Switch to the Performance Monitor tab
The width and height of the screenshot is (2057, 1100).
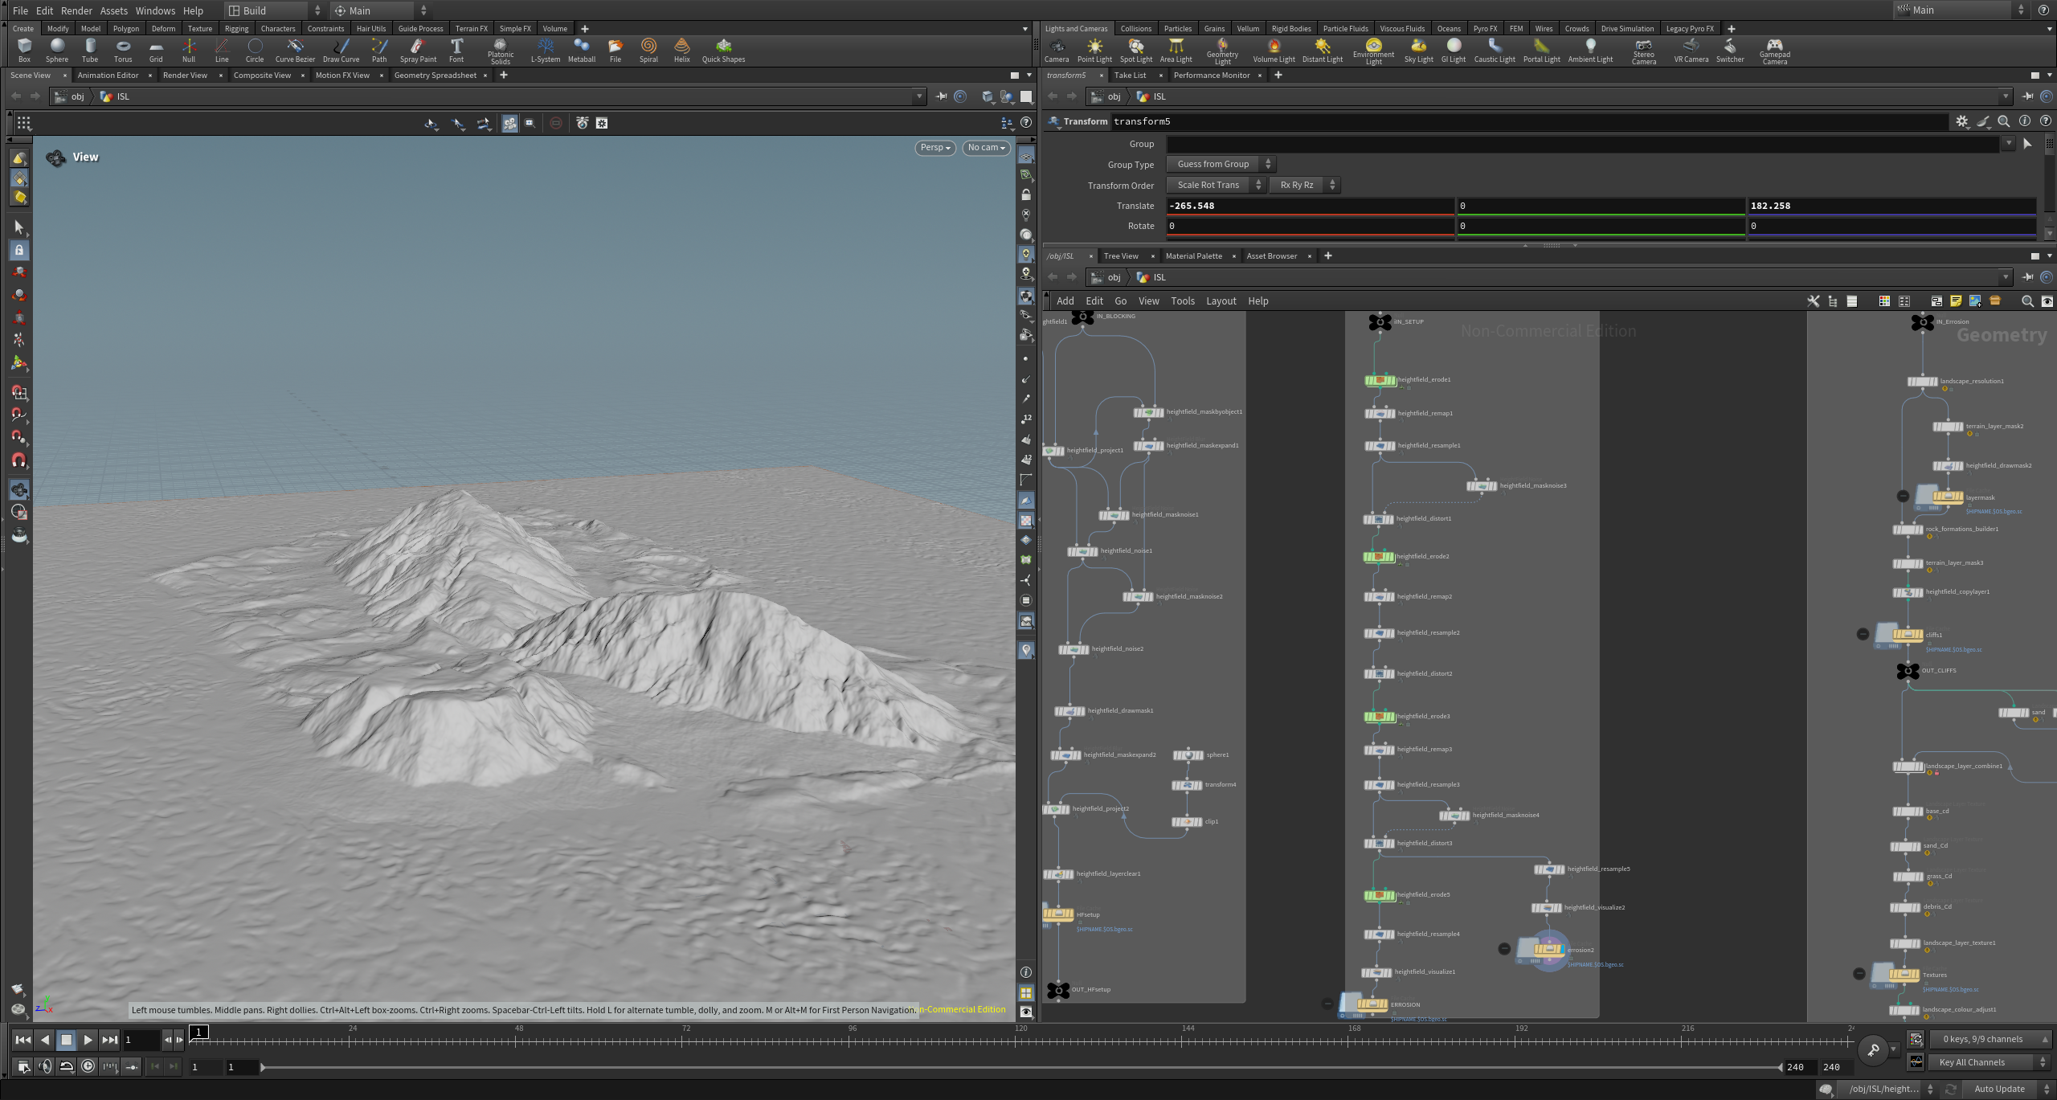point(1211,76)
